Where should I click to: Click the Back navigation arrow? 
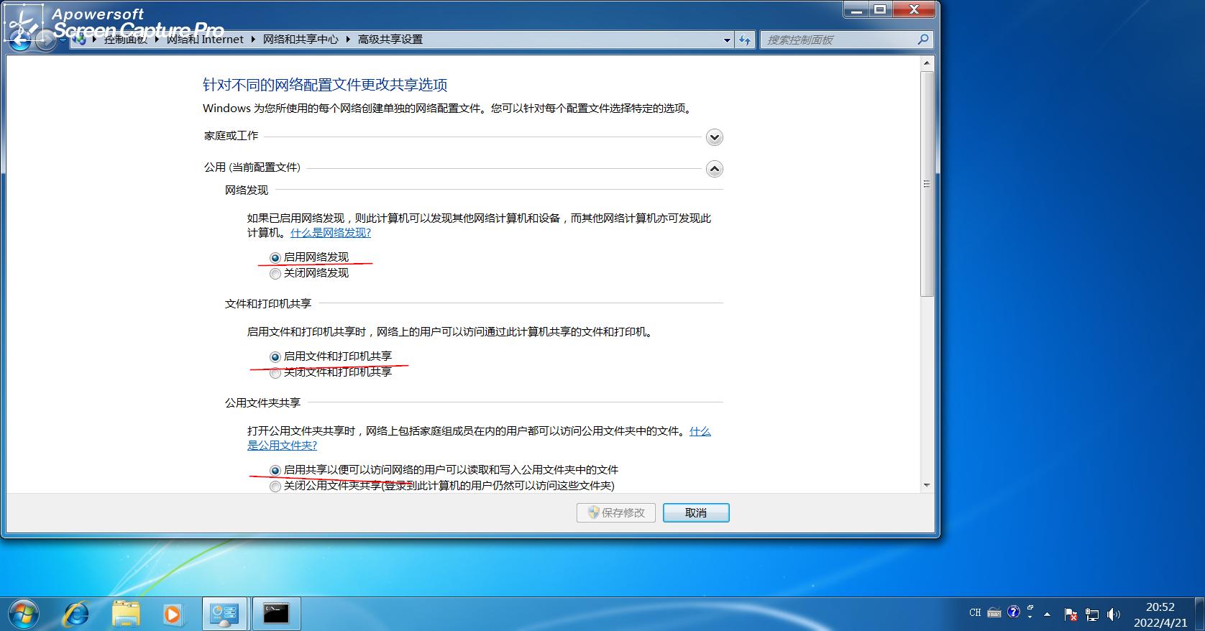point(20,40)
